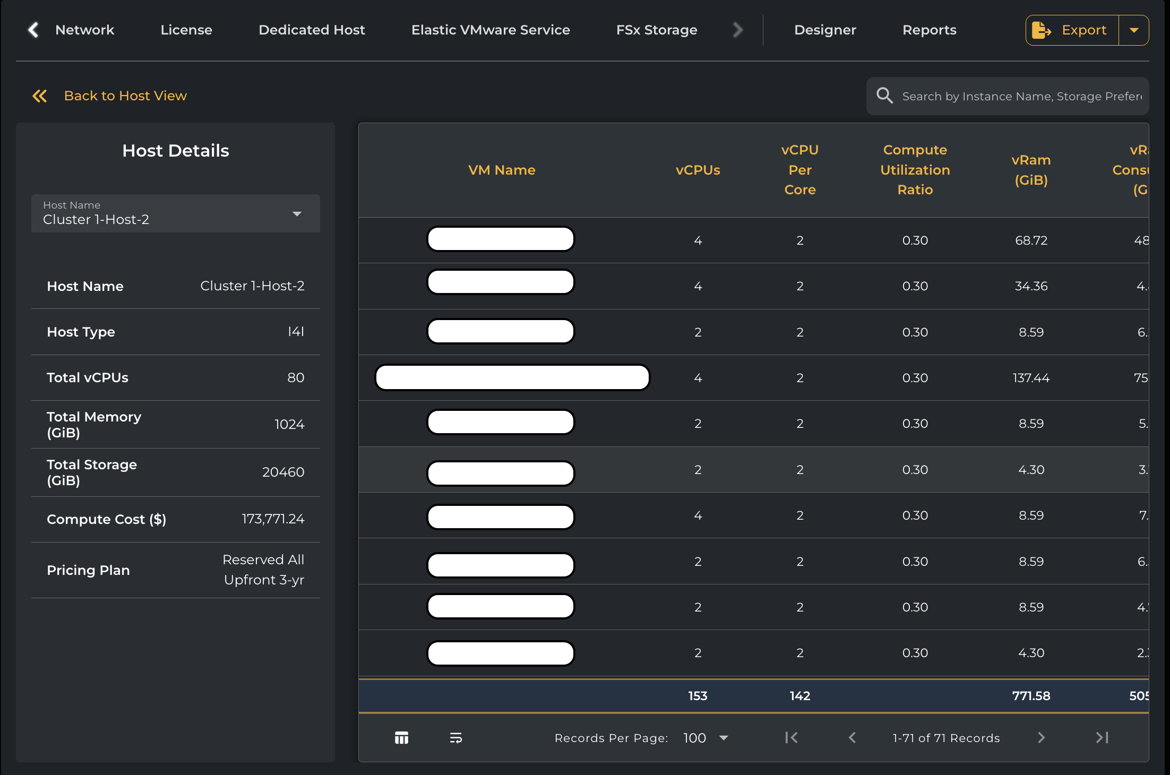Click the right tab-scroll chevron after FSx Storage
This screenshot has height=775, width=1170.
pos(737,30)
